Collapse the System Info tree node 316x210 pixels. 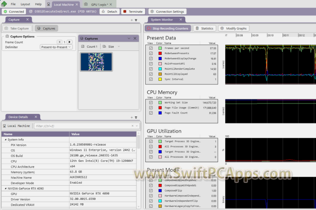coord(5,140)
